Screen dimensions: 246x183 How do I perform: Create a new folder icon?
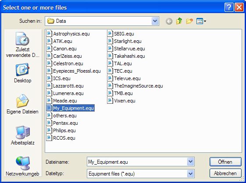pyautogui.click(x=189, y=21)
